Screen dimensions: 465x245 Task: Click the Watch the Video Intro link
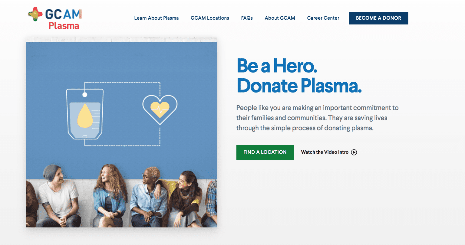325,152
